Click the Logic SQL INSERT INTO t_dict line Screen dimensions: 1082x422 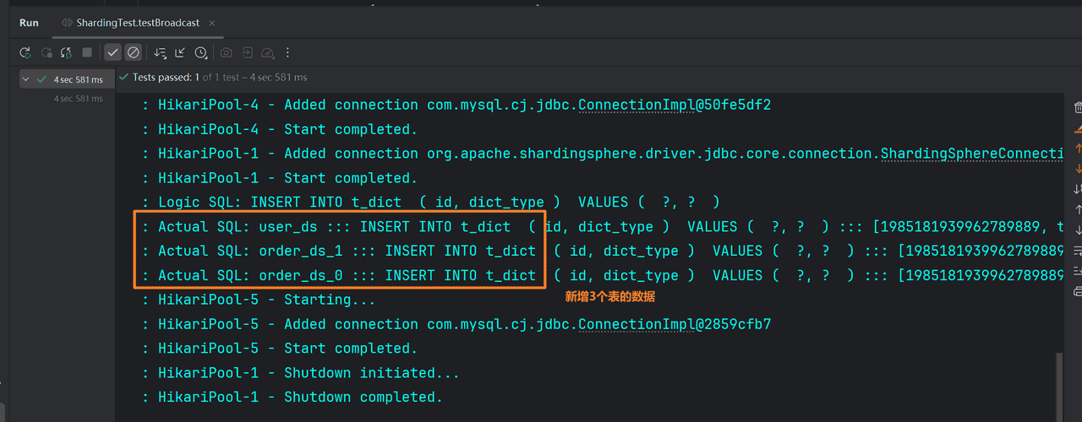430,203
